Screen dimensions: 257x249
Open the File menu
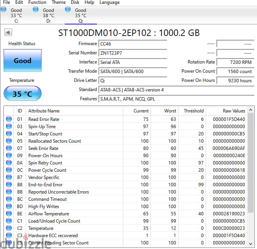tap(7, 2)
